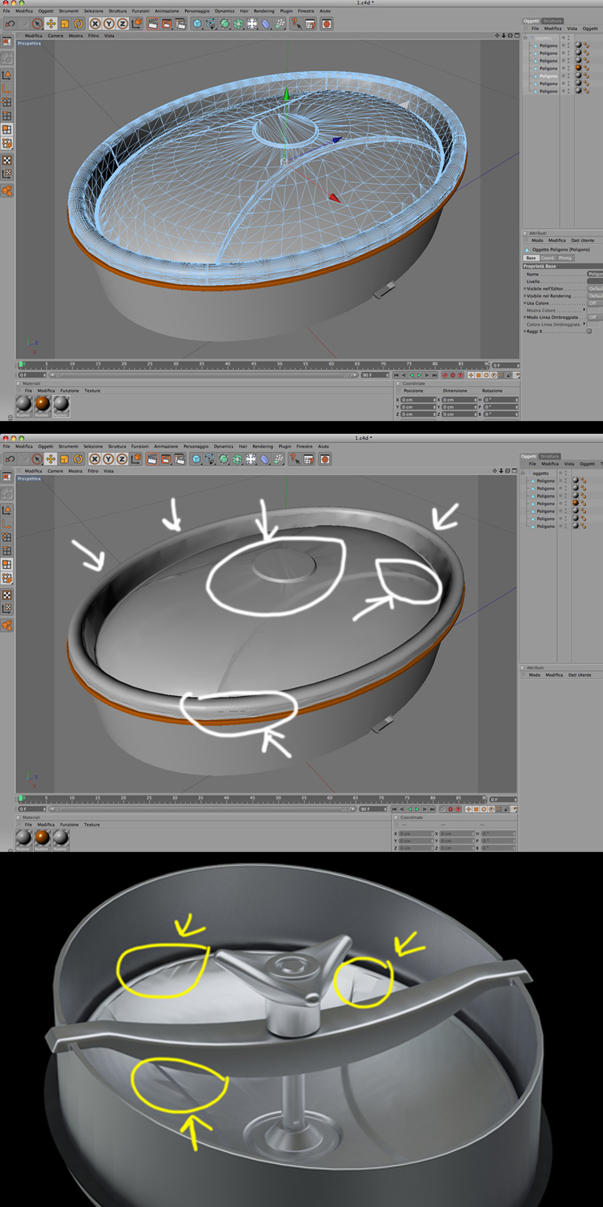The width and height of the screenshot is (603, 1207).
Task: Toggle X axis lock in upper window
Action: [95, 23]
